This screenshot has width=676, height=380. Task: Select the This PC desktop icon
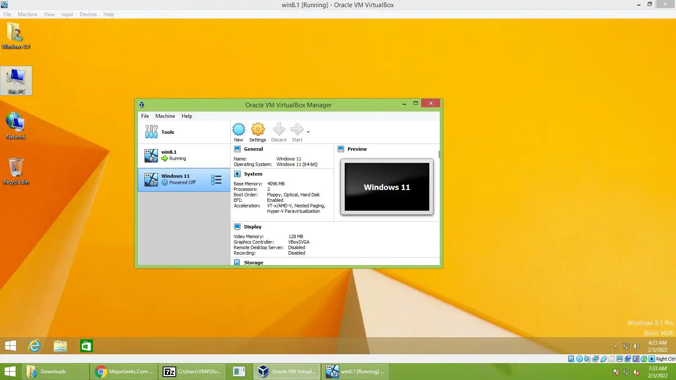click(16, 81)
